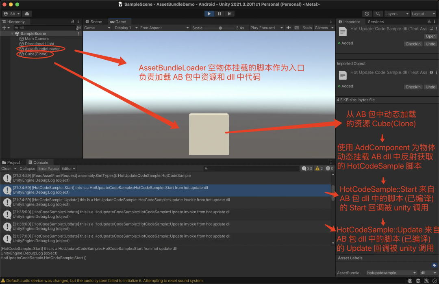Open the SA account dropdown

coord(11,14)
